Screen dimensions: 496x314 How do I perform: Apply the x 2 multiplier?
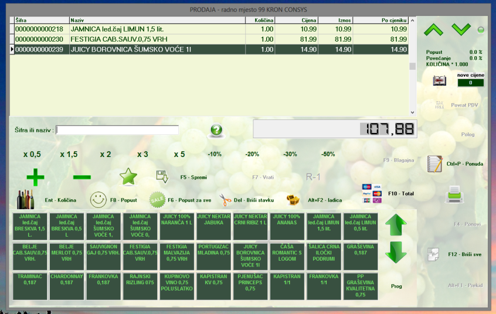(106, 154)
